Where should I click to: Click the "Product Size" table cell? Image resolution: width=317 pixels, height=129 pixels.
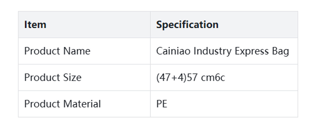coord(53,77)
